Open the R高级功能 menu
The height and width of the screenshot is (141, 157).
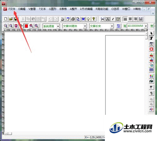click(x=102, y=9)
